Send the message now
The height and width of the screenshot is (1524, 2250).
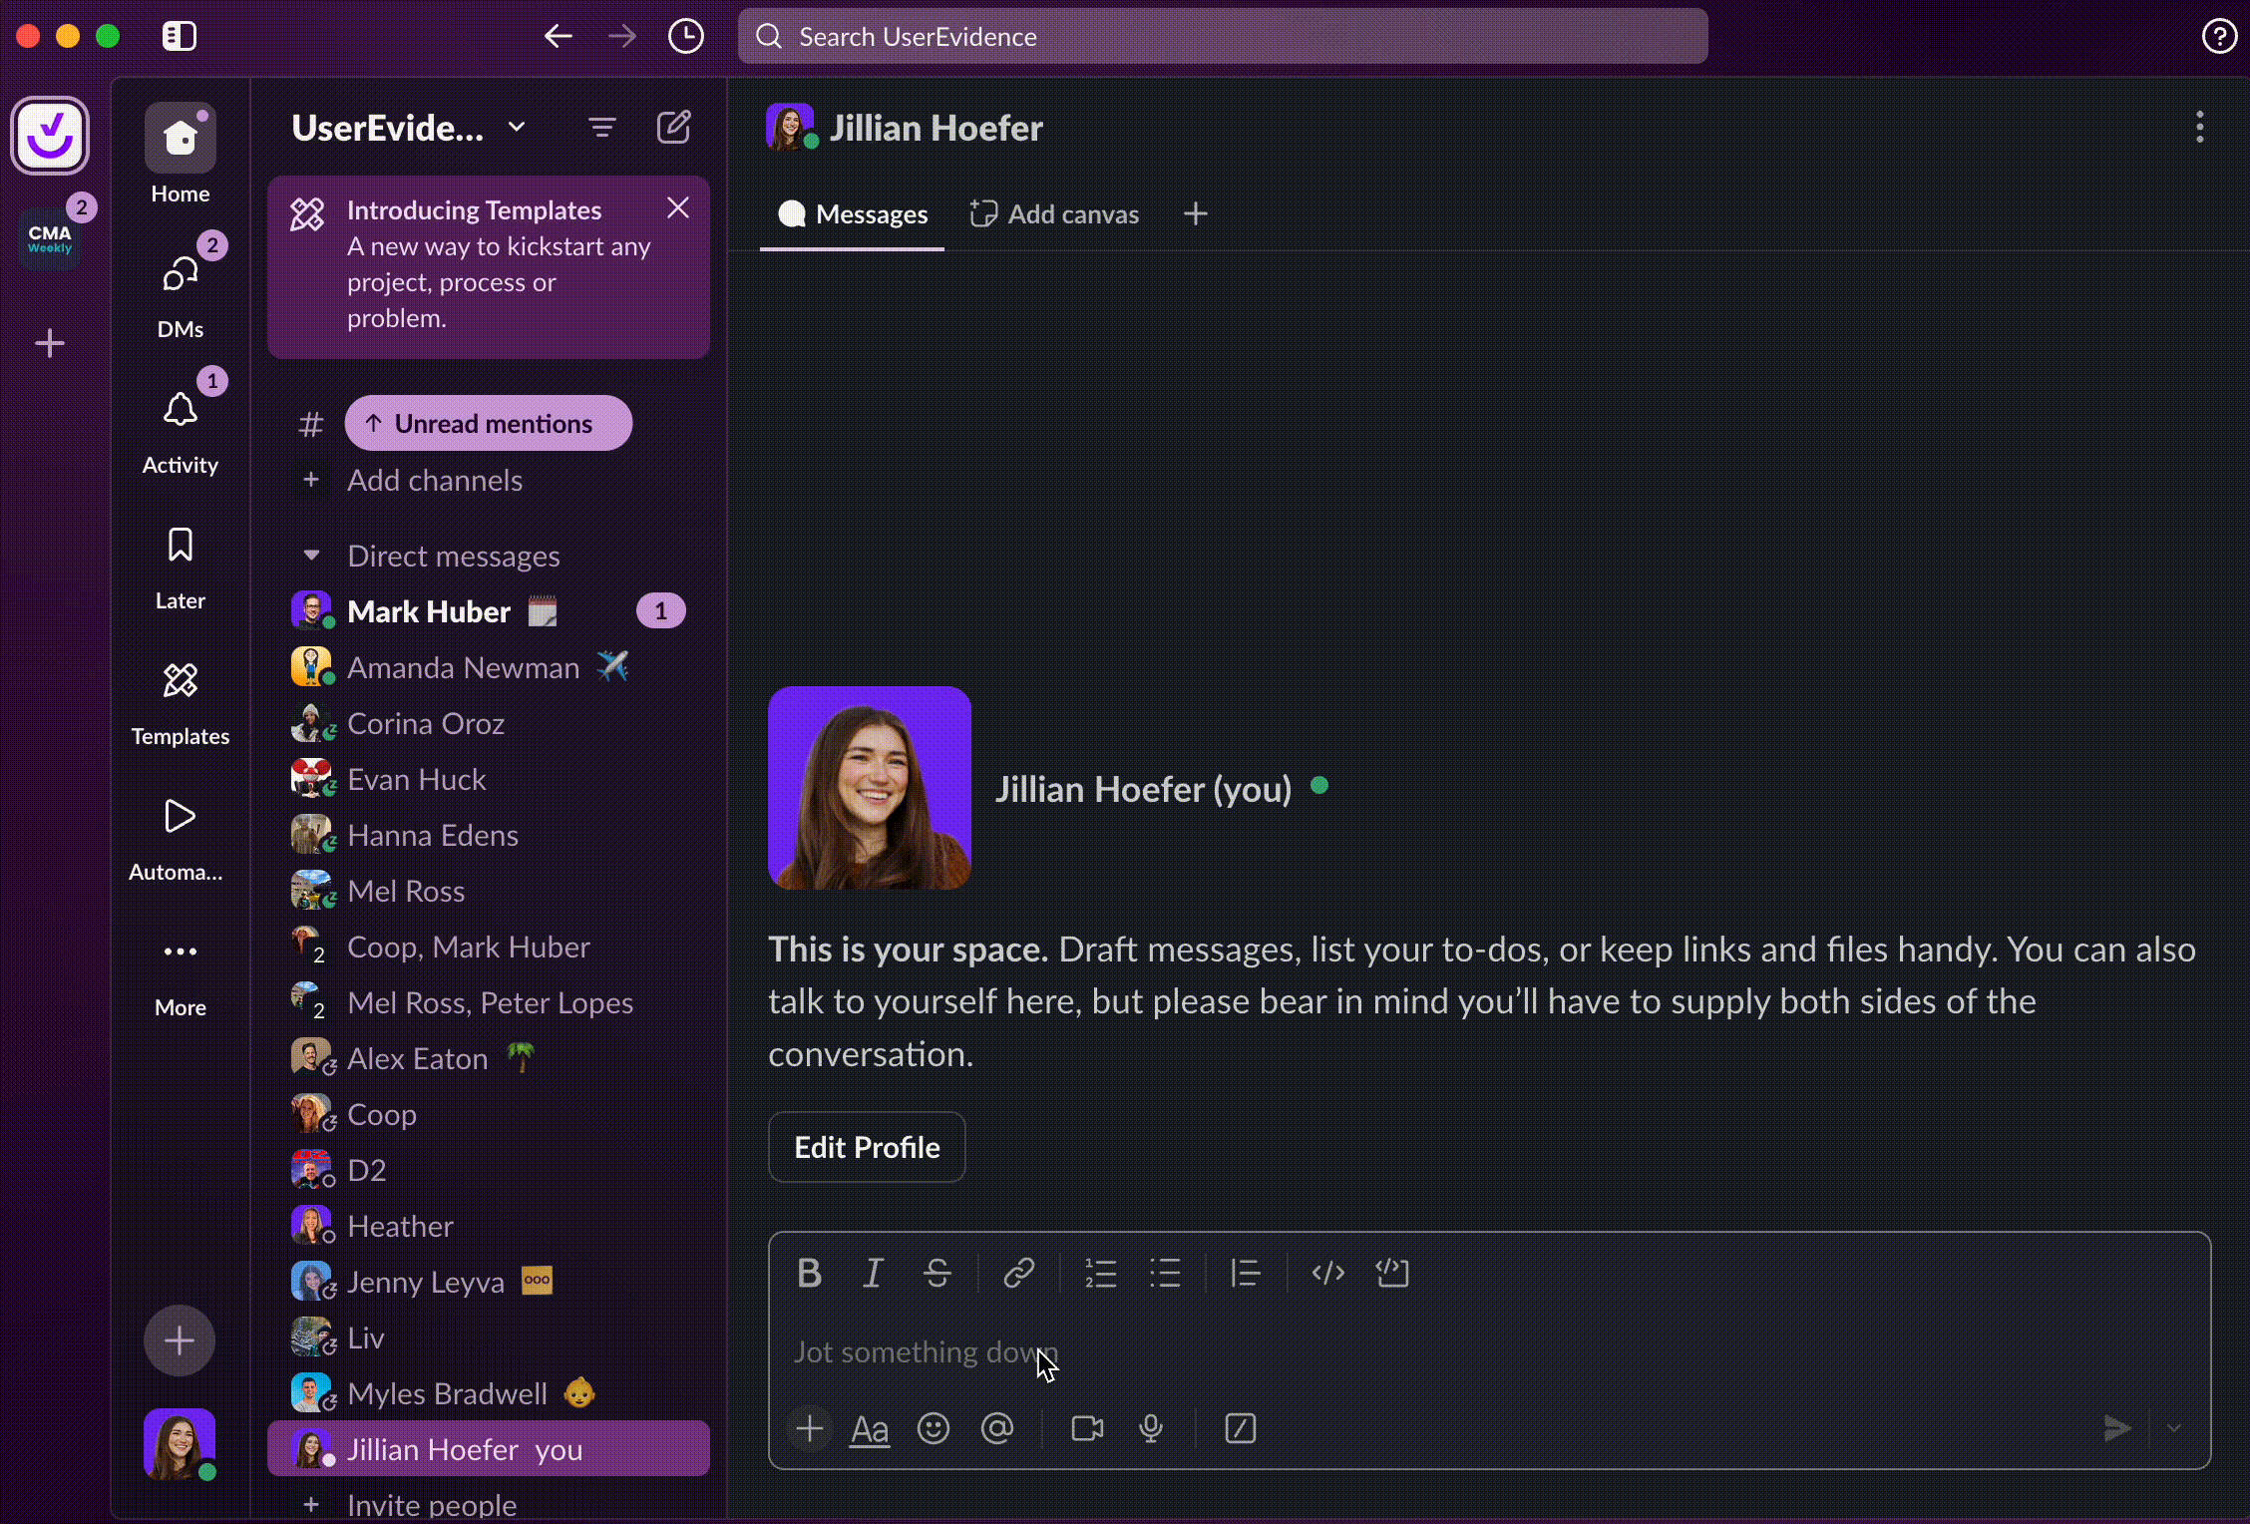2117,1428
